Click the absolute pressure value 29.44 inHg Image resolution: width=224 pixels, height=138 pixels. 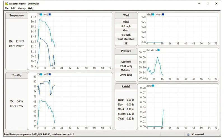[126, 66]
